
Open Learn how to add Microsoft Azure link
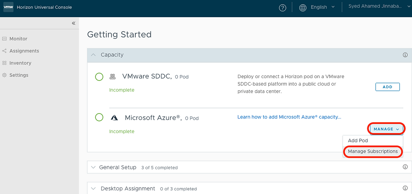point(289,117)
